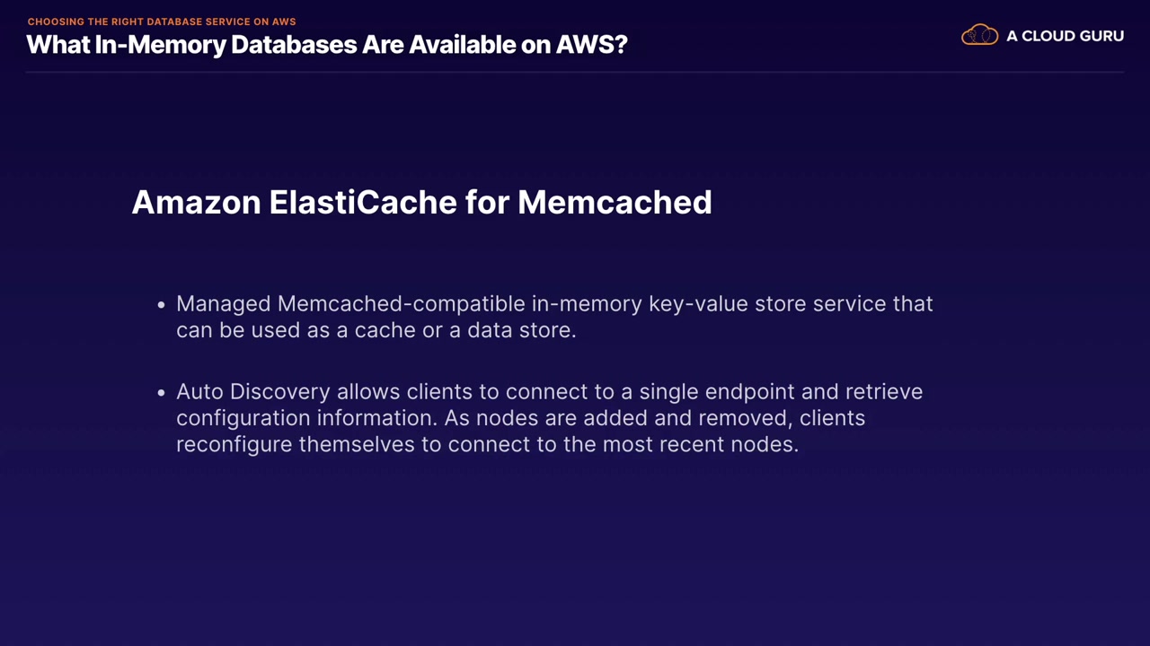Click the first bullet point marker
This screenshot has height=646, width=1150.
(x=162, y=305)
